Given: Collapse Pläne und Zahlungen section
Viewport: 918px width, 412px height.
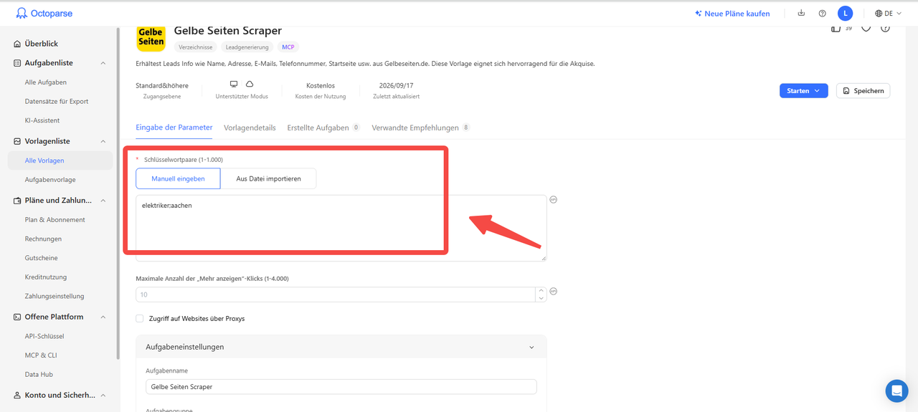Looking at the screenshot, I should click(103, 201).
